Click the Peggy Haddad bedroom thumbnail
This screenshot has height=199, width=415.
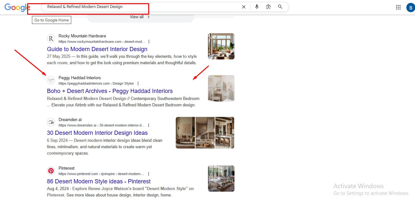(221, 88)
